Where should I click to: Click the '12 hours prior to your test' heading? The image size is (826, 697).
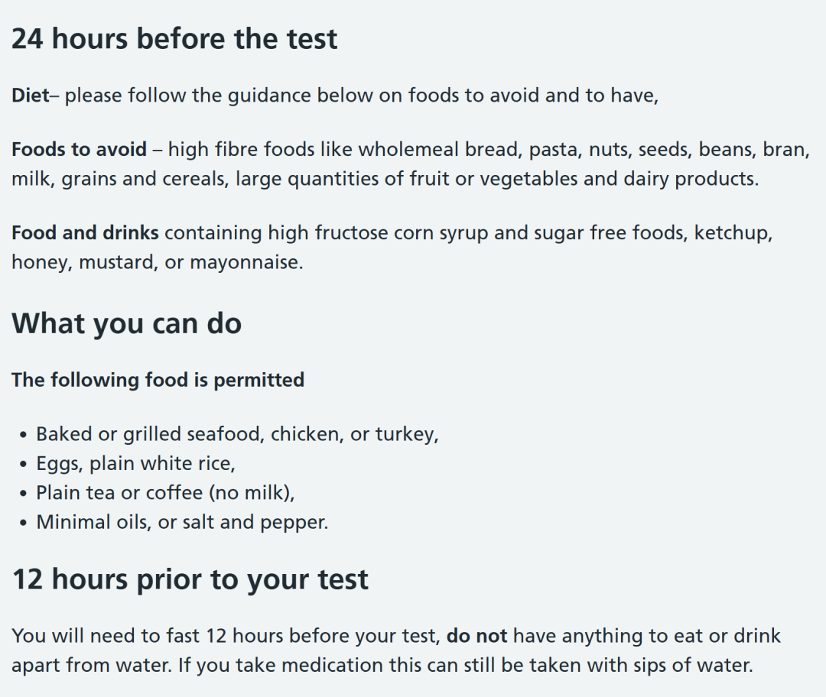pyautogui.click(x=190, y=579)
